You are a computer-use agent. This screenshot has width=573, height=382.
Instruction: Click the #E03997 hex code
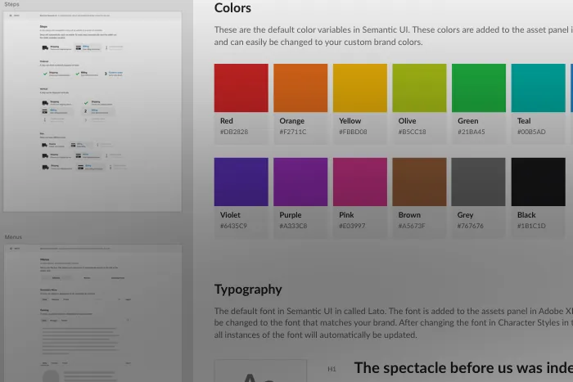click(352, 226)
